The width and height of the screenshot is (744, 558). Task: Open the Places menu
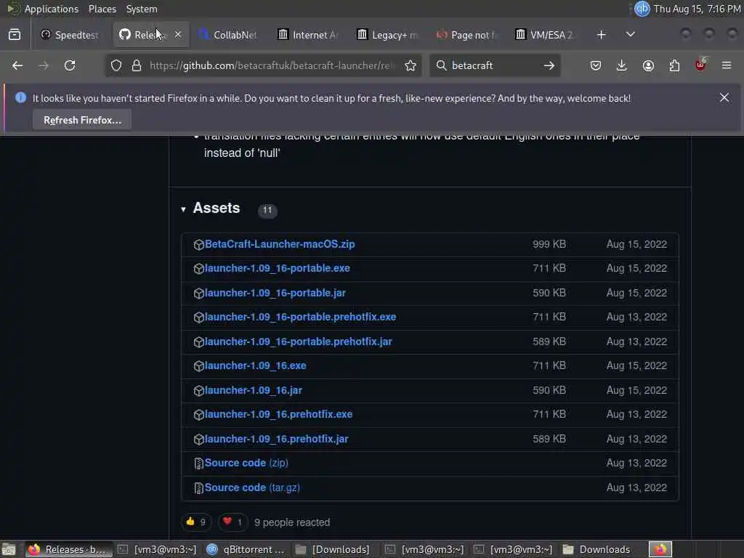102,9
